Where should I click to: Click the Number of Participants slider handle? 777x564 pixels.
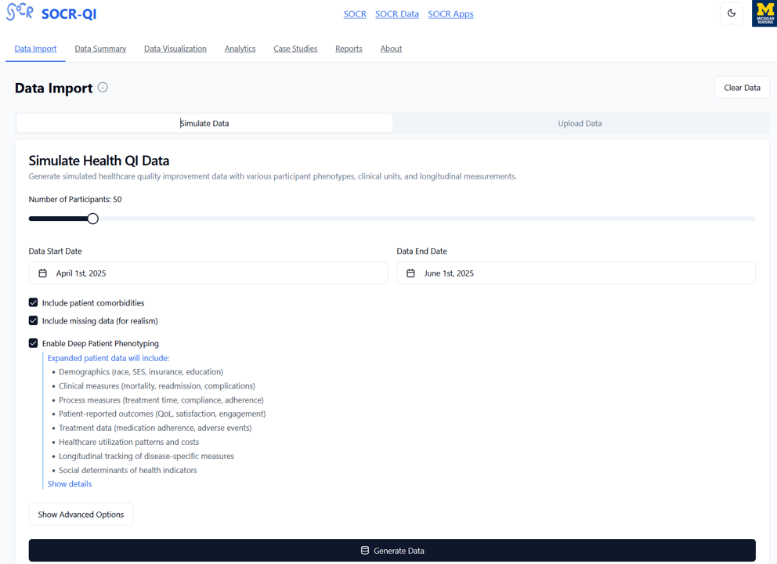93,219
